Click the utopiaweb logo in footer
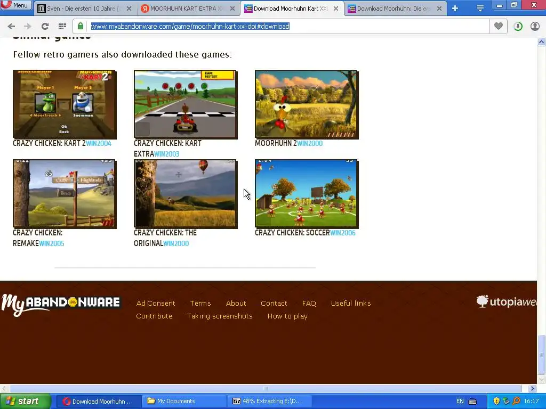The height and width of the screenshot is (409, 546). (x=507, y=301)
